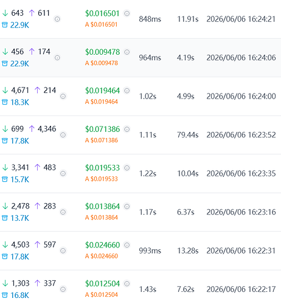Click duration value 79.44s
281x304 pixels.
tap(188, 135)
